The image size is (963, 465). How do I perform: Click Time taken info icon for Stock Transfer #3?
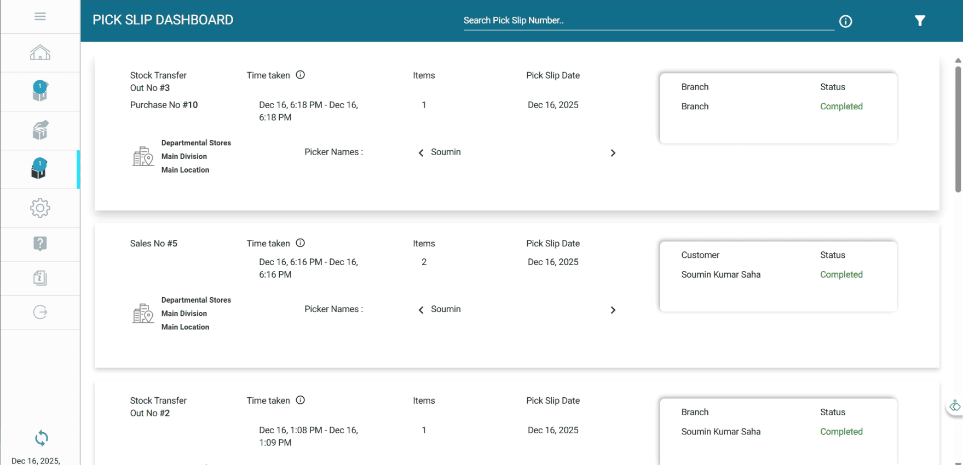(300, 75)
